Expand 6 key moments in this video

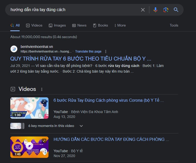point(56,126)
